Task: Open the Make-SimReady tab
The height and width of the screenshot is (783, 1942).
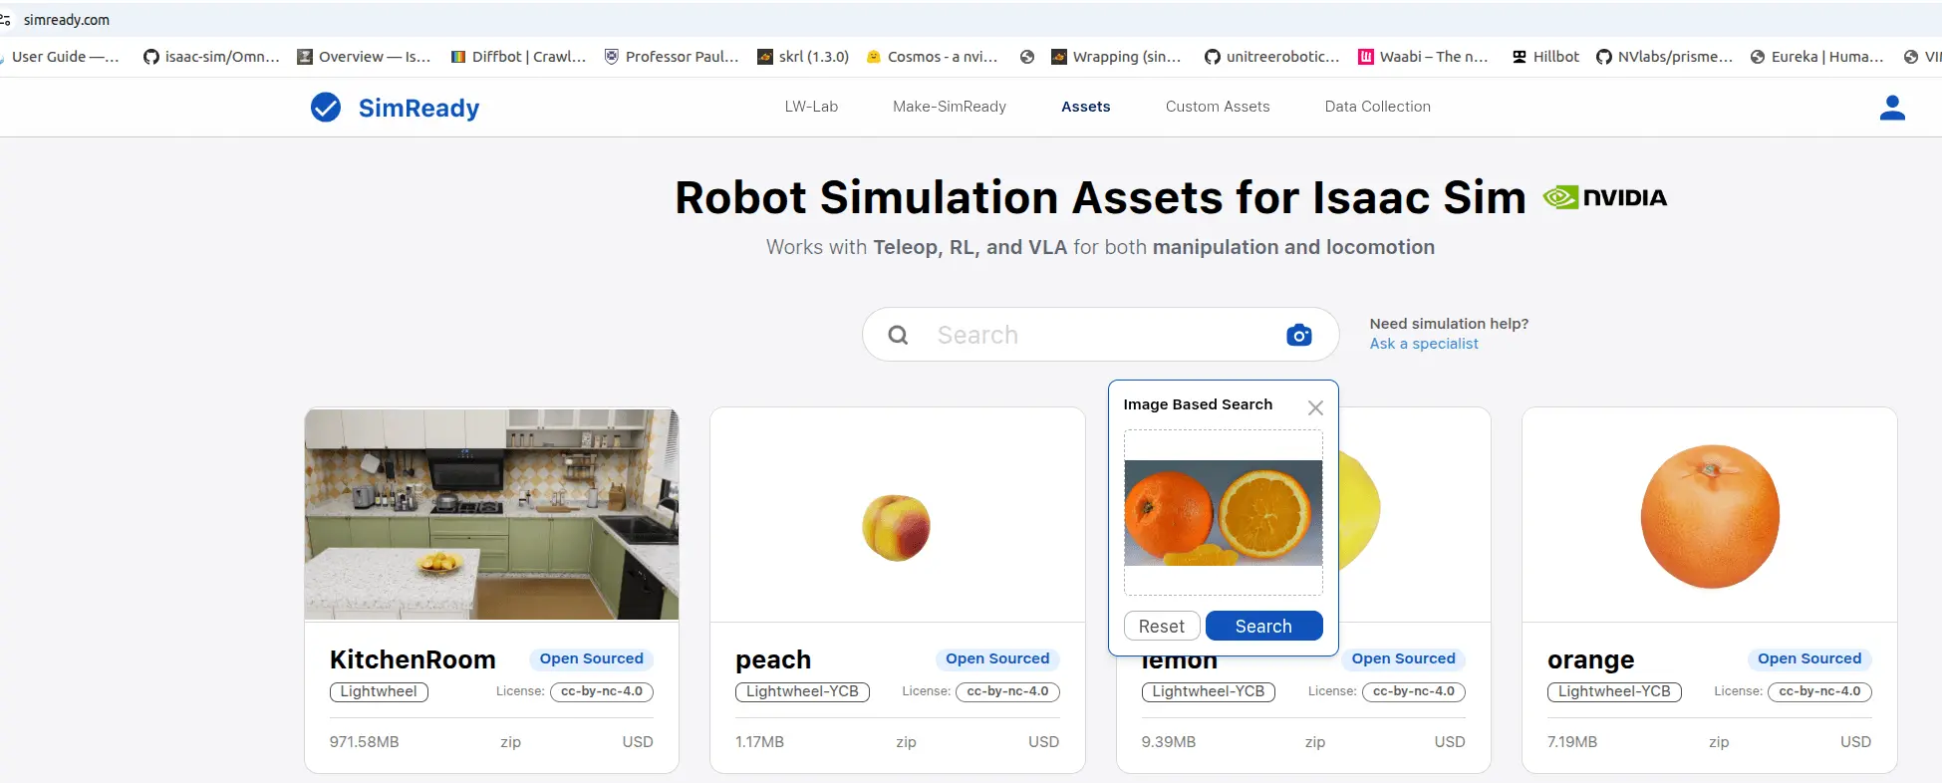Action: [x=949, y=107]
